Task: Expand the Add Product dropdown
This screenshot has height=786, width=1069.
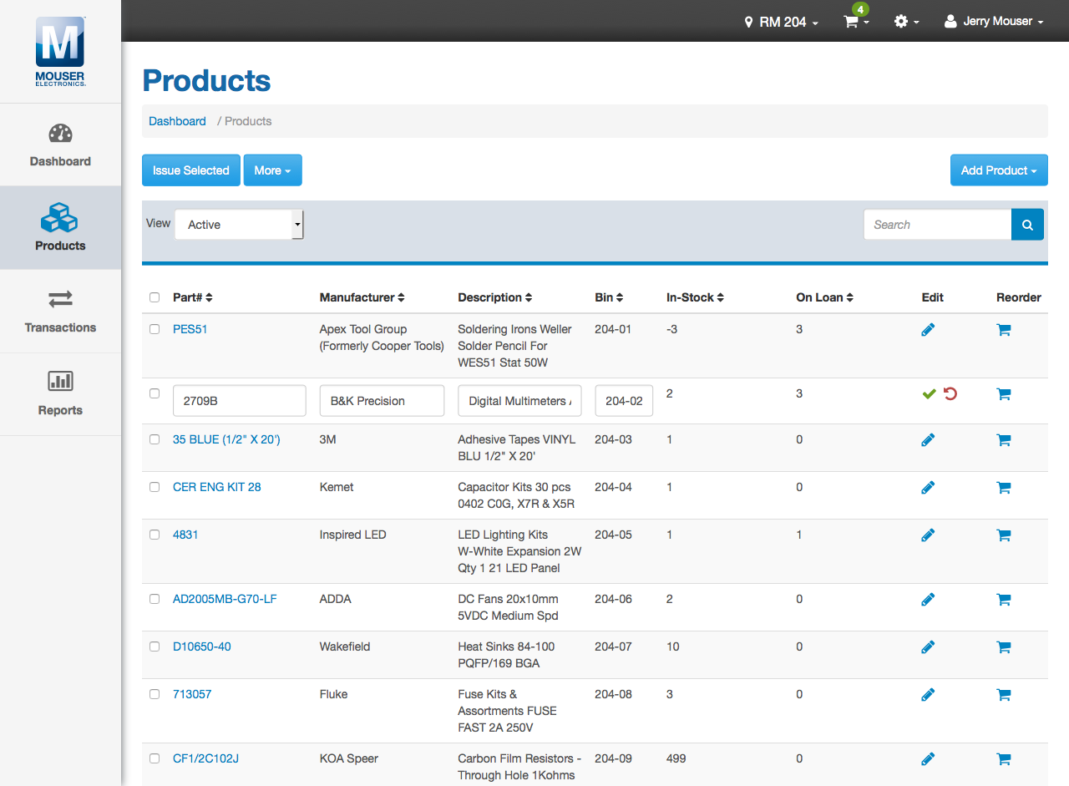Action: pos(999,170)
